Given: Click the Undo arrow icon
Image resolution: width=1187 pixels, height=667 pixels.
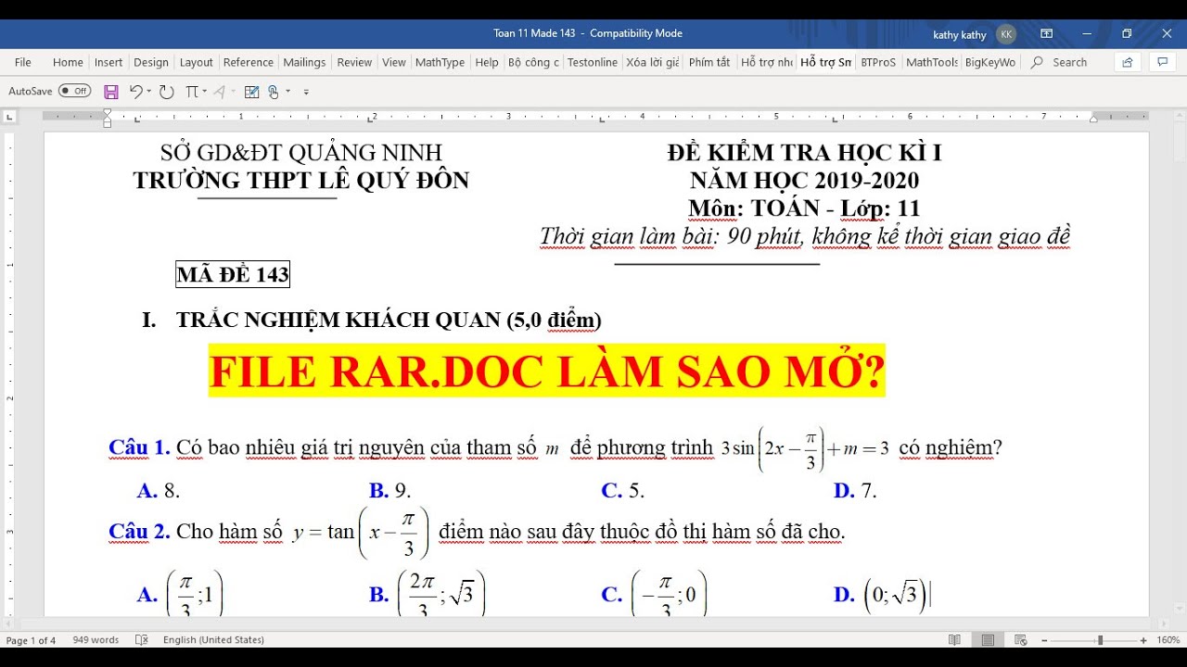Looking at the screenshot, I should click(135, 92).
